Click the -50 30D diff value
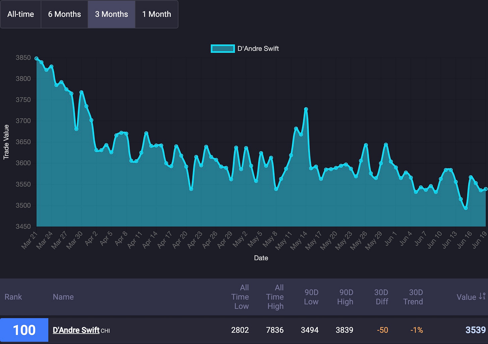This screenshot has width=488, height=344. coord(382,330)
